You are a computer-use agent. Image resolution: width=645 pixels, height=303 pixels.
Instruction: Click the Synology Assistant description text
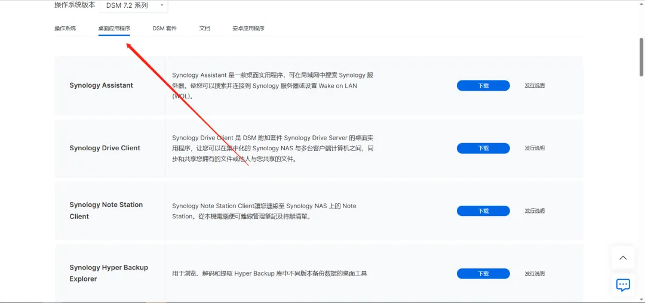click(x=273, y=86)
